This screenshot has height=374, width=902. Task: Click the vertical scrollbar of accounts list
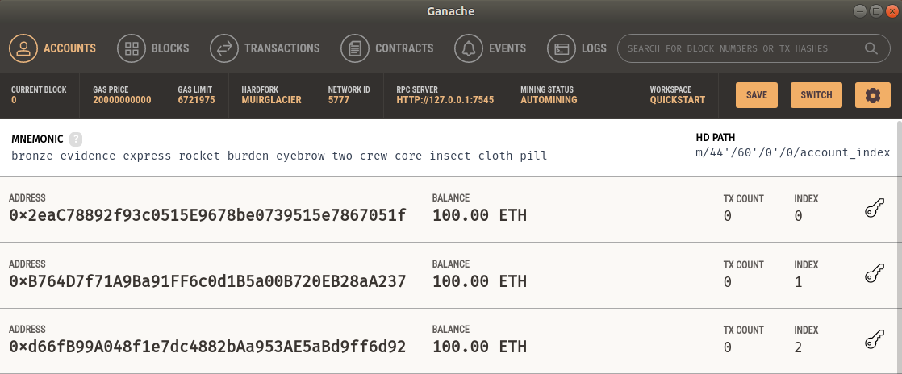899,247
